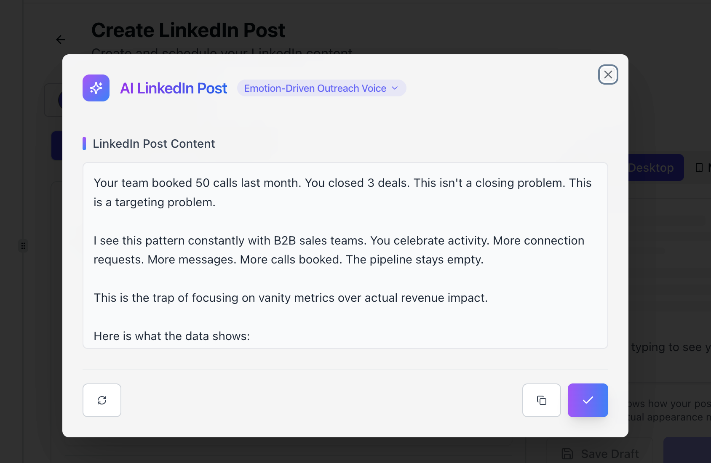Click the AI LinkedIn Post heading
The image size is (711, 463).
174,88
